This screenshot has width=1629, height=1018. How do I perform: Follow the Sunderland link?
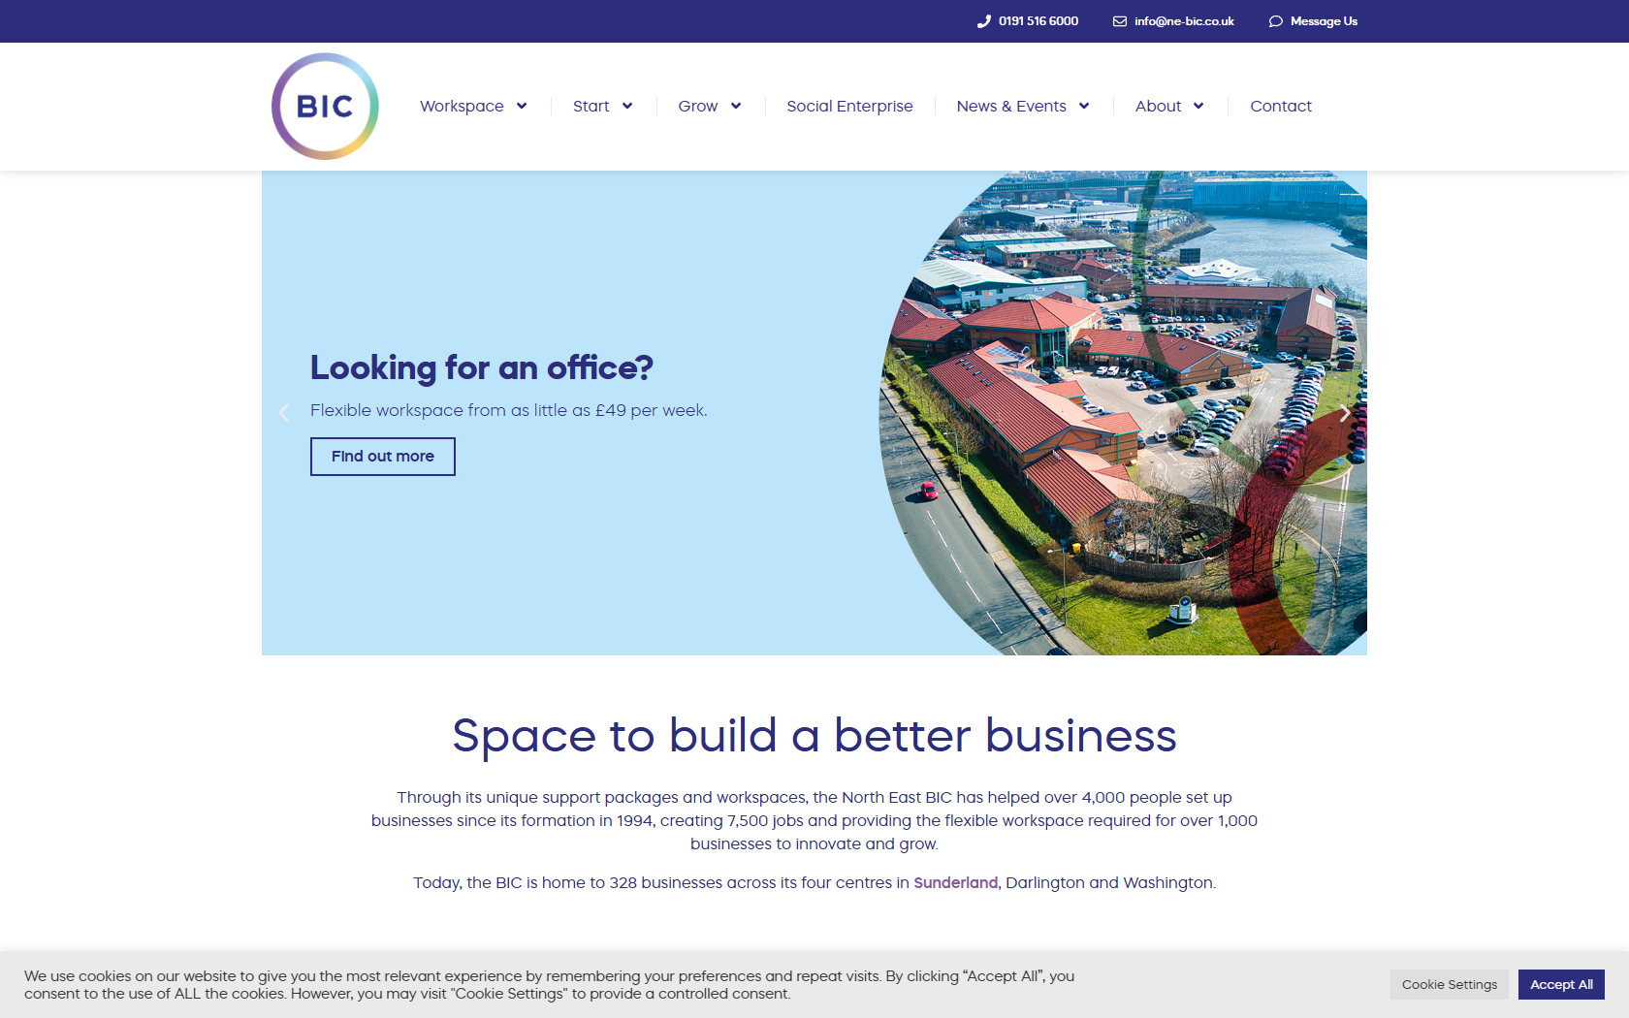955,883
